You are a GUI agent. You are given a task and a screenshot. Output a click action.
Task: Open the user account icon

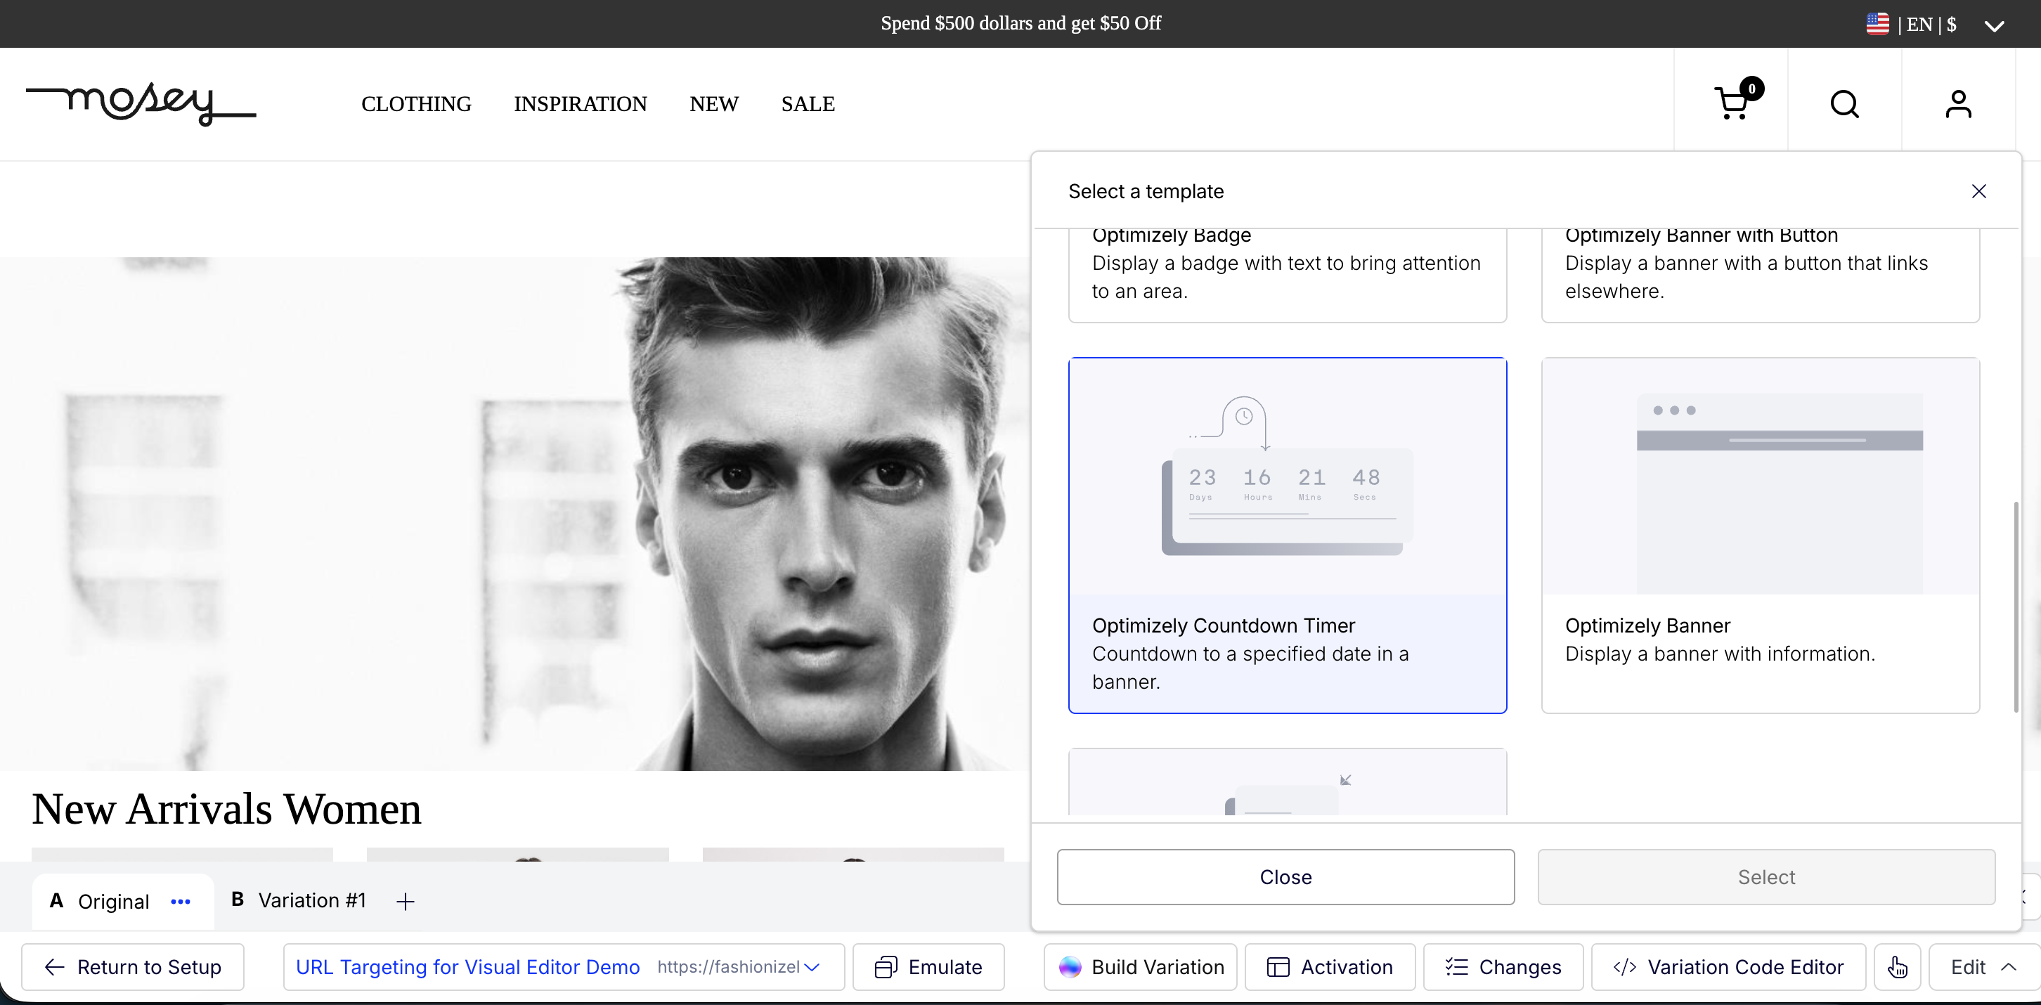(1958, 104)
